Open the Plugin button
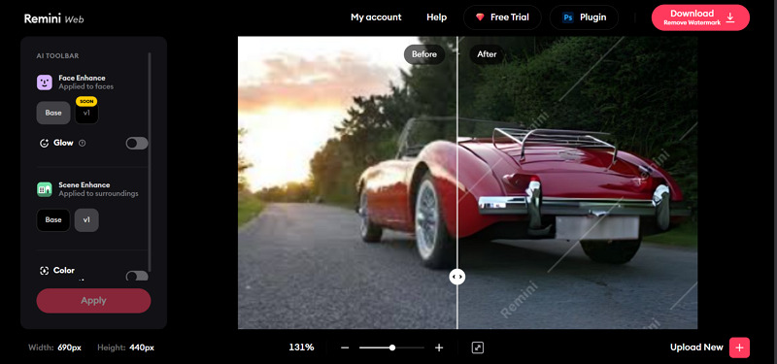The width and height of the screenshot is (777, 364). [x=584, y=17]
